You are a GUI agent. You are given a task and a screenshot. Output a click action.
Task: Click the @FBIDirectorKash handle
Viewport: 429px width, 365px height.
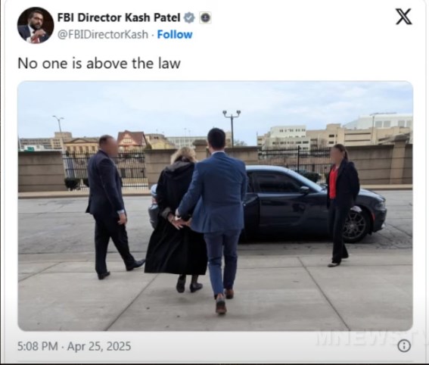pos(103,35)
